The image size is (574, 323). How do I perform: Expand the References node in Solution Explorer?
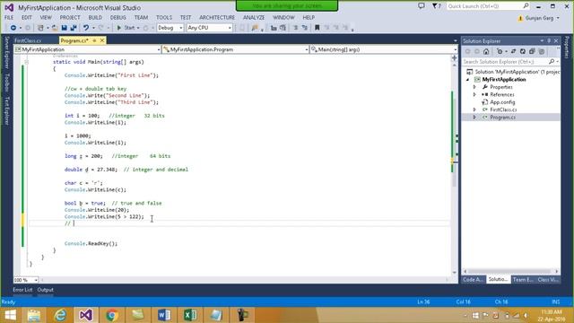[x=474, y=94]
